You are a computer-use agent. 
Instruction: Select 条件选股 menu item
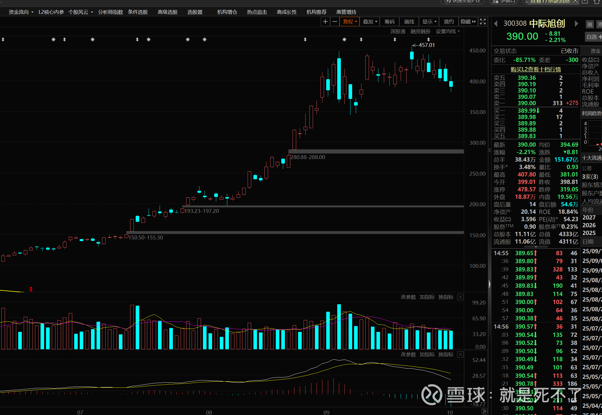[138, 12]
